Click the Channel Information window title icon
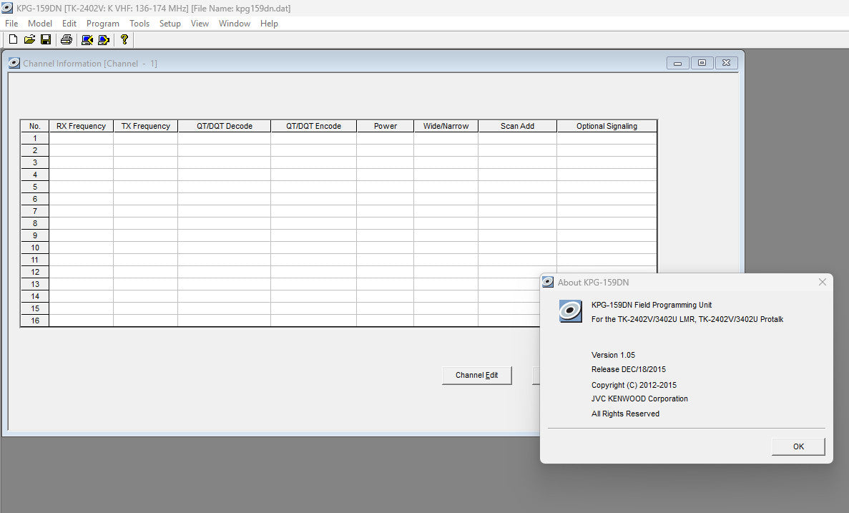 click(14, 63)
